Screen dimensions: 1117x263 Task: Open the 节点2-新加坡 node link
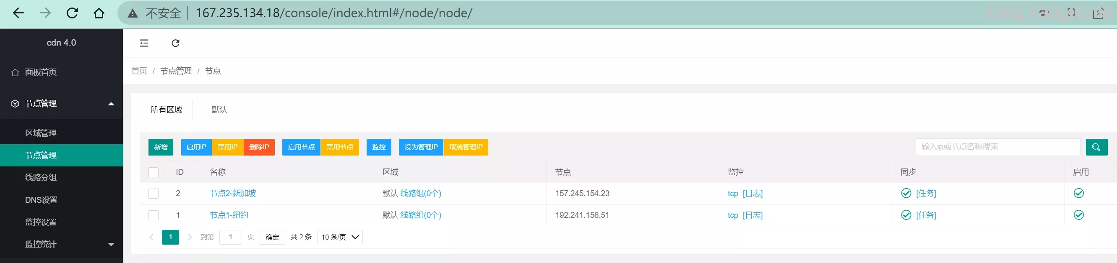coord(233,193)
